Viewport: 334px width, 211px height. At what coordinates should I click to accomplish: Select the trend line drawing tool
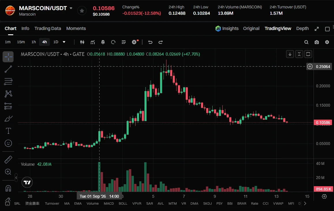[x=8, y=69]
